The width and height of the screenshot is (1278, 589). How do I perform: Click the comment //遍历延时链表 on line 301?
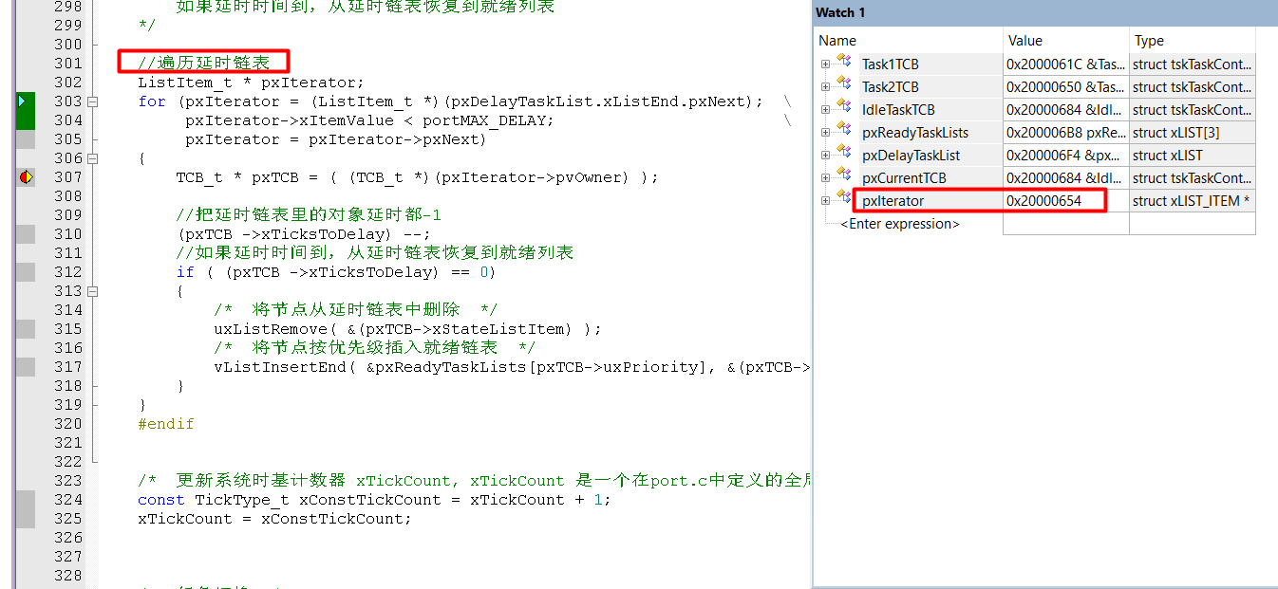click(204, 64)
